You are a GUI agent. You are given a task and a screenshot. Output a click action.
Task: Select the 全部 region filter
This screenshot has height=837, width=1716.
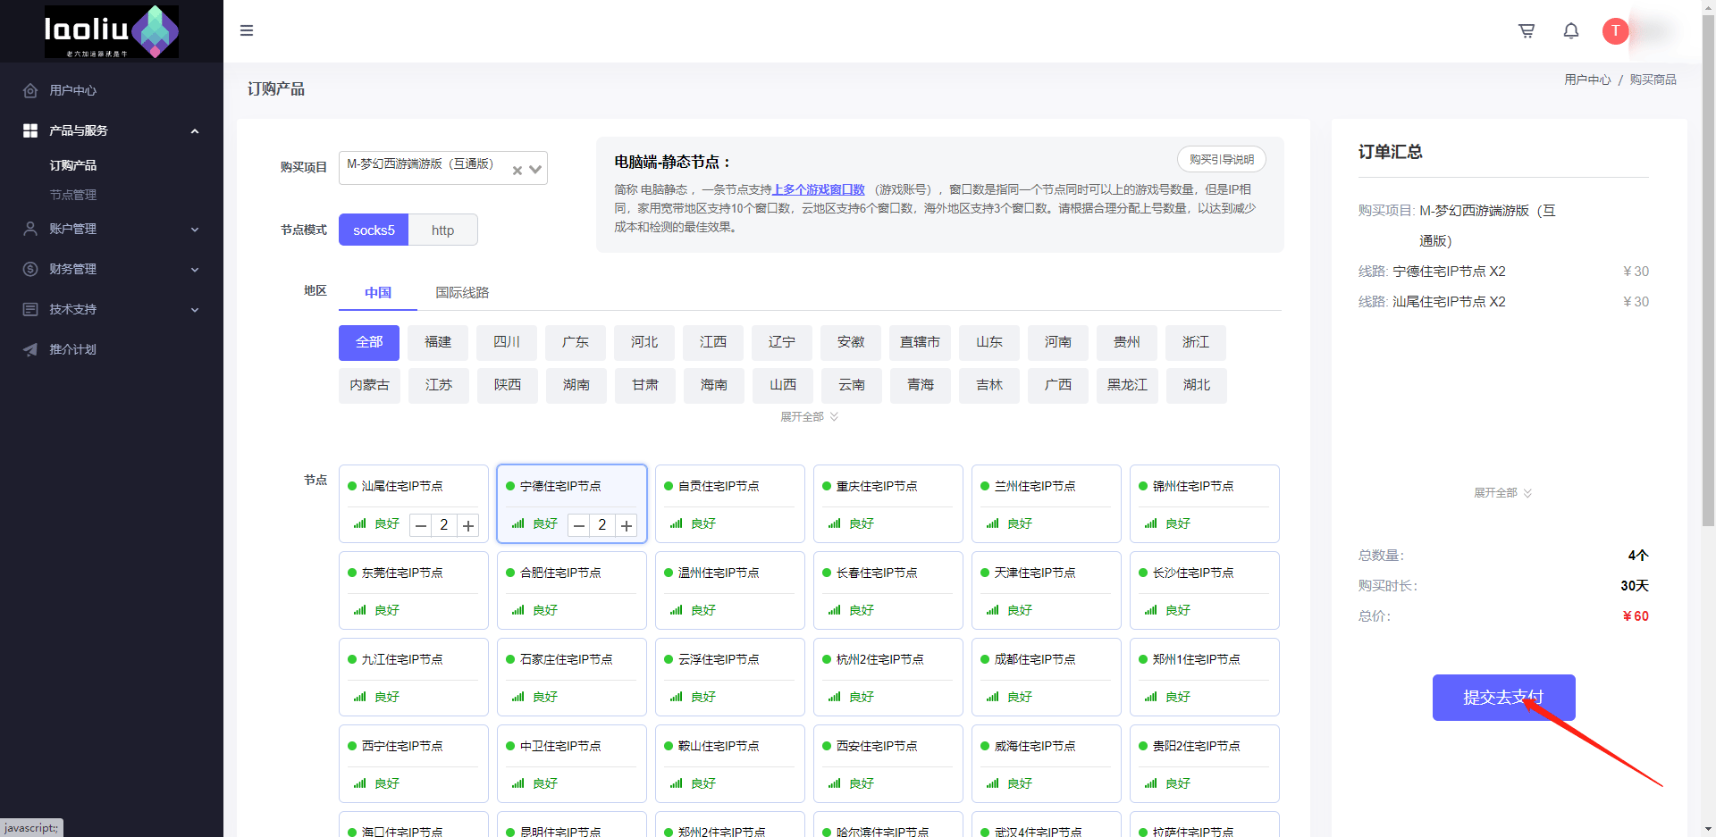pos(368,342)
